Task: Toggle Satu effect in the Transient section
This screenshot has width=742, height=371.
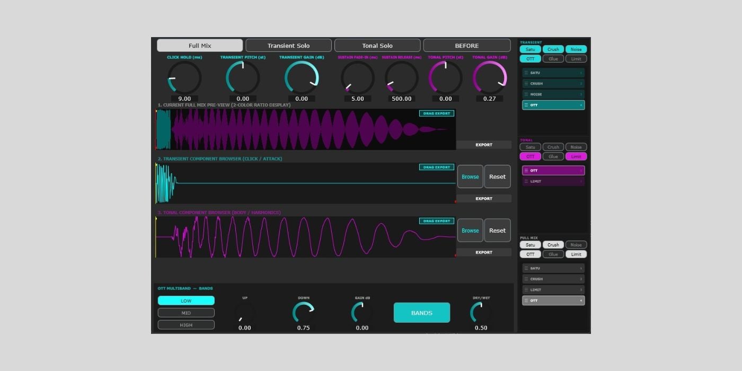Action: pyautogui.click(x=530, y=49)
